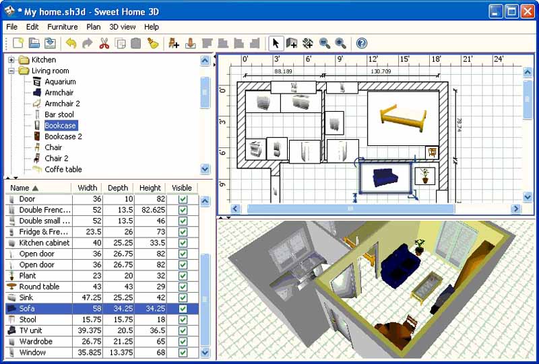Screen dimensions: 539x364
Task: Click plan view scroll left arrow
Action: click(x=235, y=209)
